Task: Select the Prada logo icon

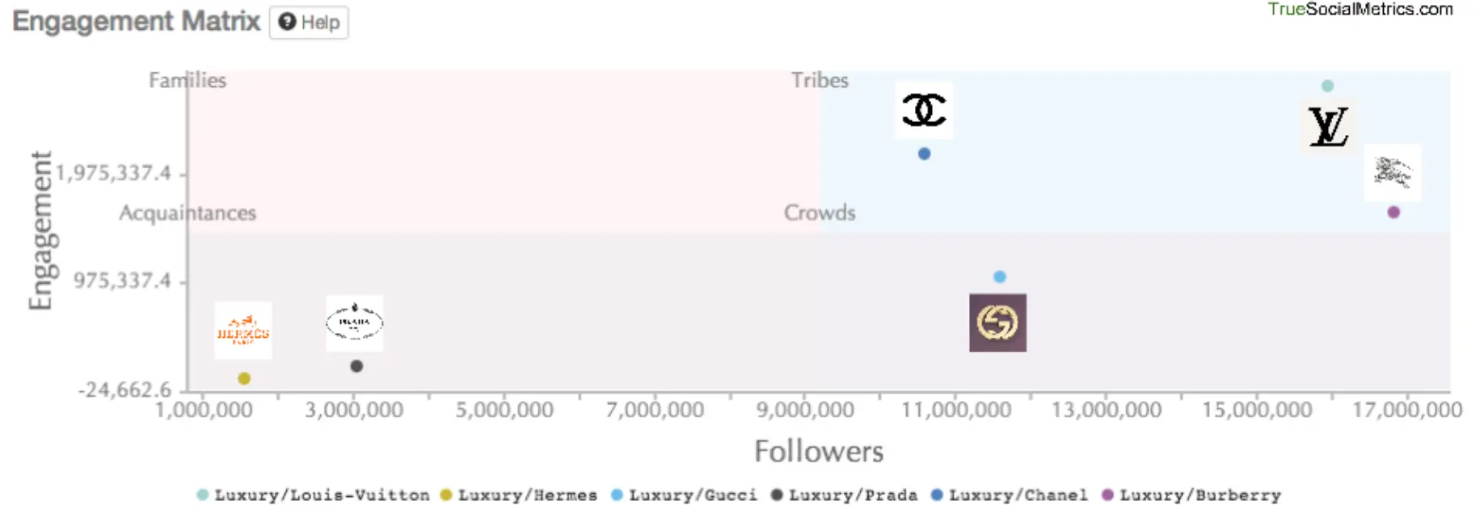Action: tap(354, 322)
